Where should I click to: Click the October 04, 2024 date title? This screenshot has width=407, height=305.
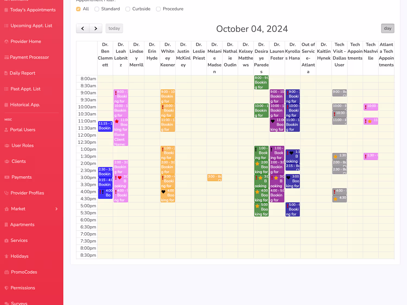point(252,29)
